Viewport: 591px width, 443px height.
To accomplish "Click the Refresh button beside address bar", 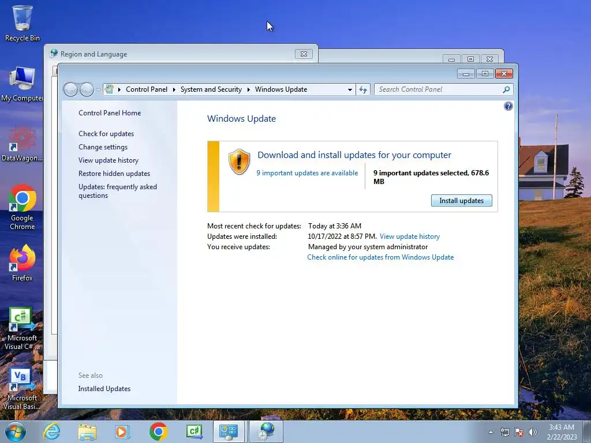I will click(363, 89).
